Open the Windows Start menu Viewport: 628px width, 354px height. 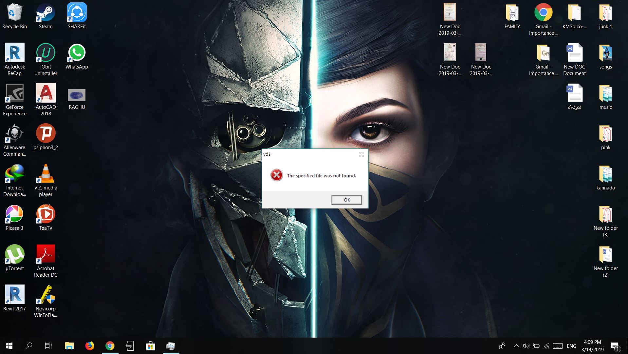[9, 346]
